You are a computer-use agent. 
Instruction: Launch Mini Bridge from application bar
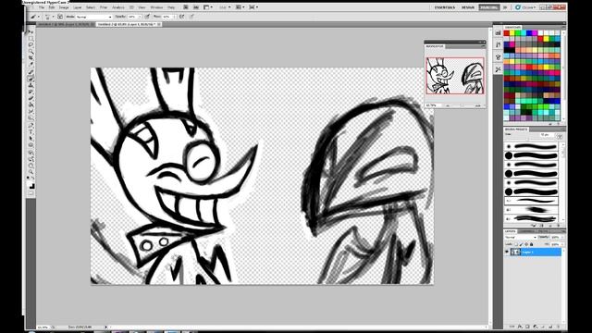pos(196,7)
